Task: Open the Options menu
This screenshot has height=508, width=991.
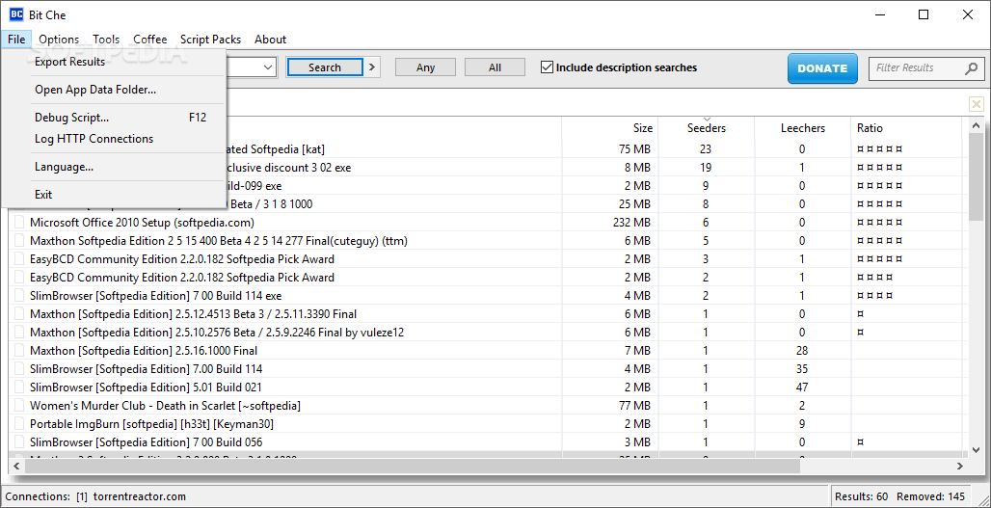Action: 59,40
